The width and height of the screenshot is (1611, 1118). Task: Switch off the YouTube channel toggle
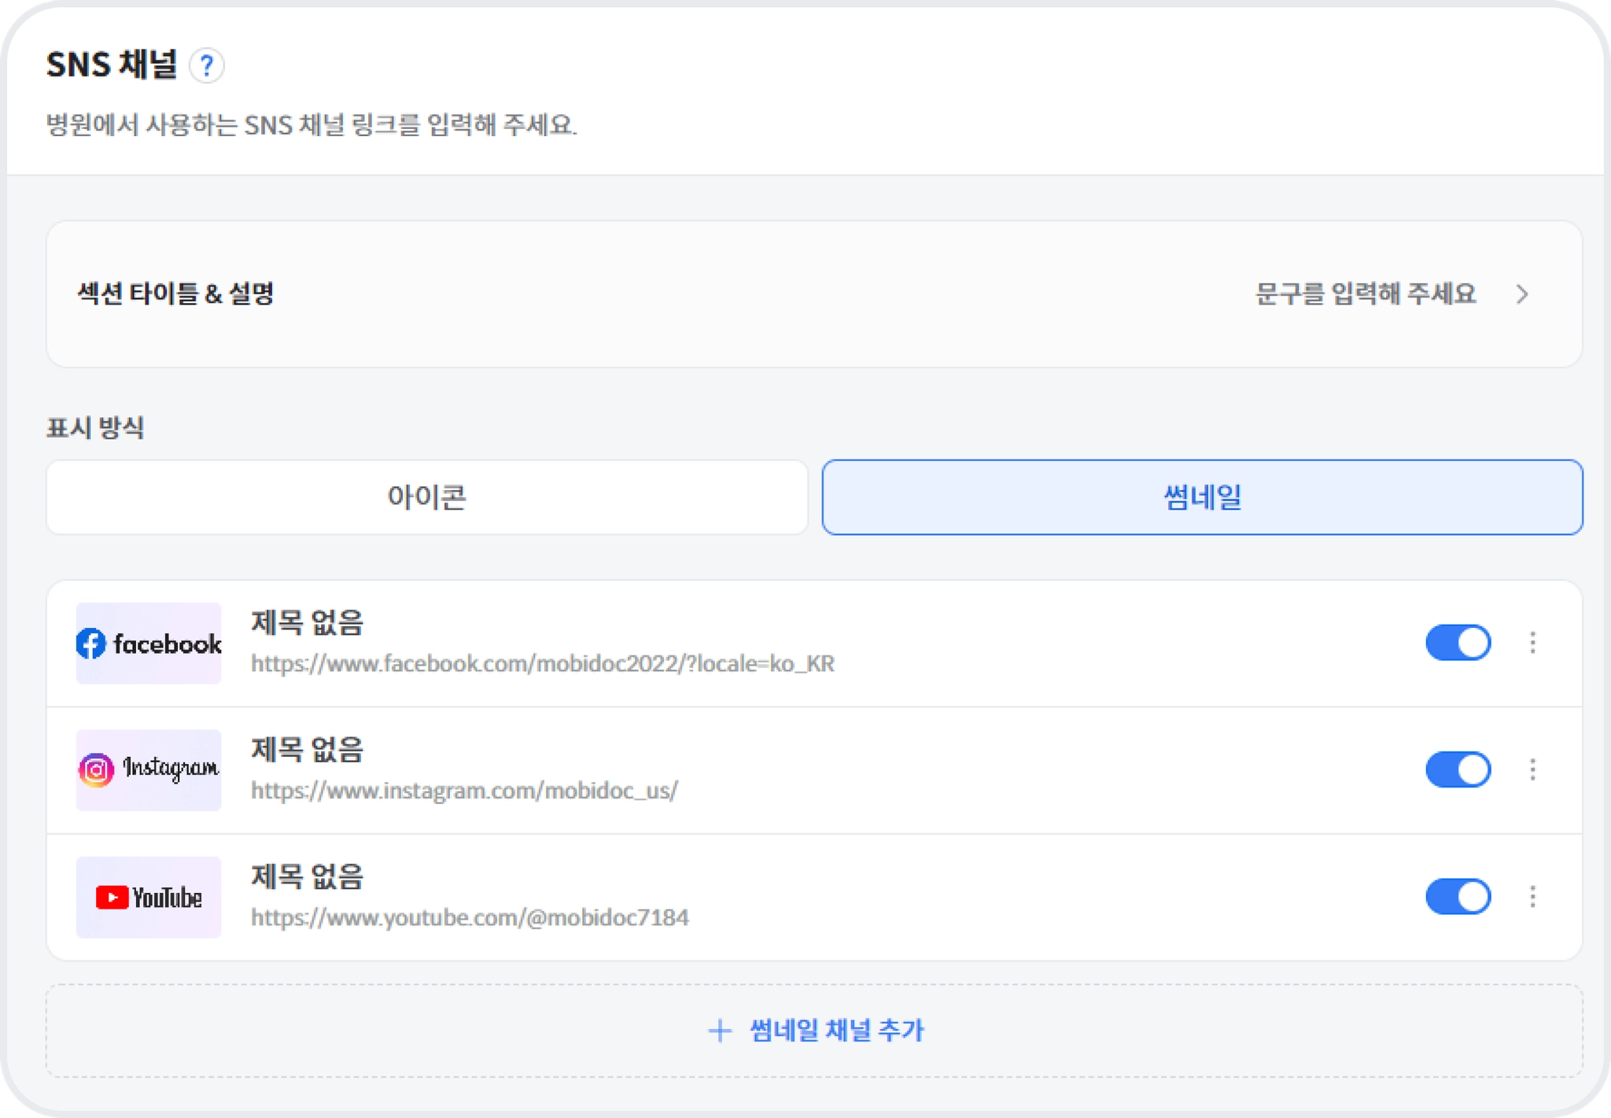pos(1458,897)
